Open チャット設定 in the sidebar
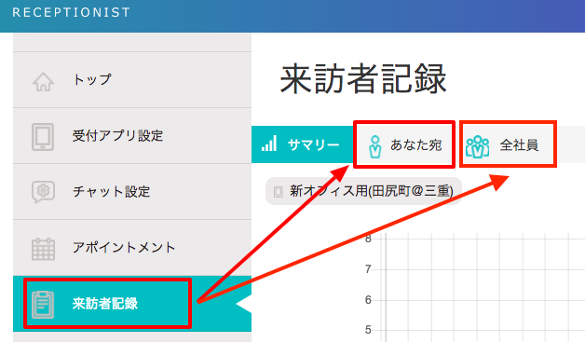585x342 pixels. [x=132, y=192]
